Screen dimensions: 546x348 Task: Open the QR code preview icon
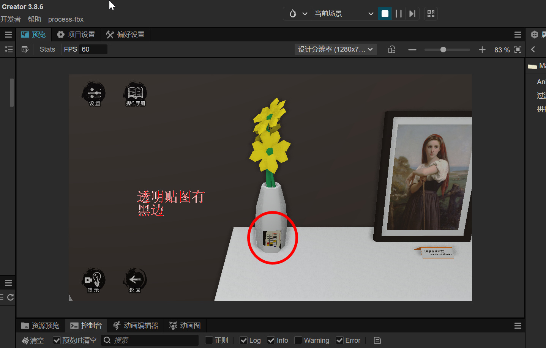tap(431, 14)
